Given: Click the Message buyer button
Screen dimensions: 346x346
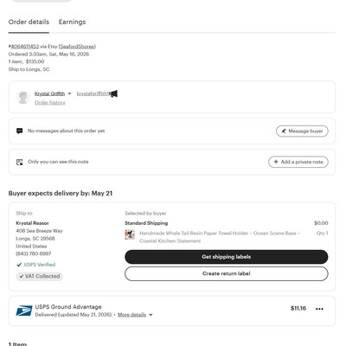Looking at the screenshot, I should 302,131.
